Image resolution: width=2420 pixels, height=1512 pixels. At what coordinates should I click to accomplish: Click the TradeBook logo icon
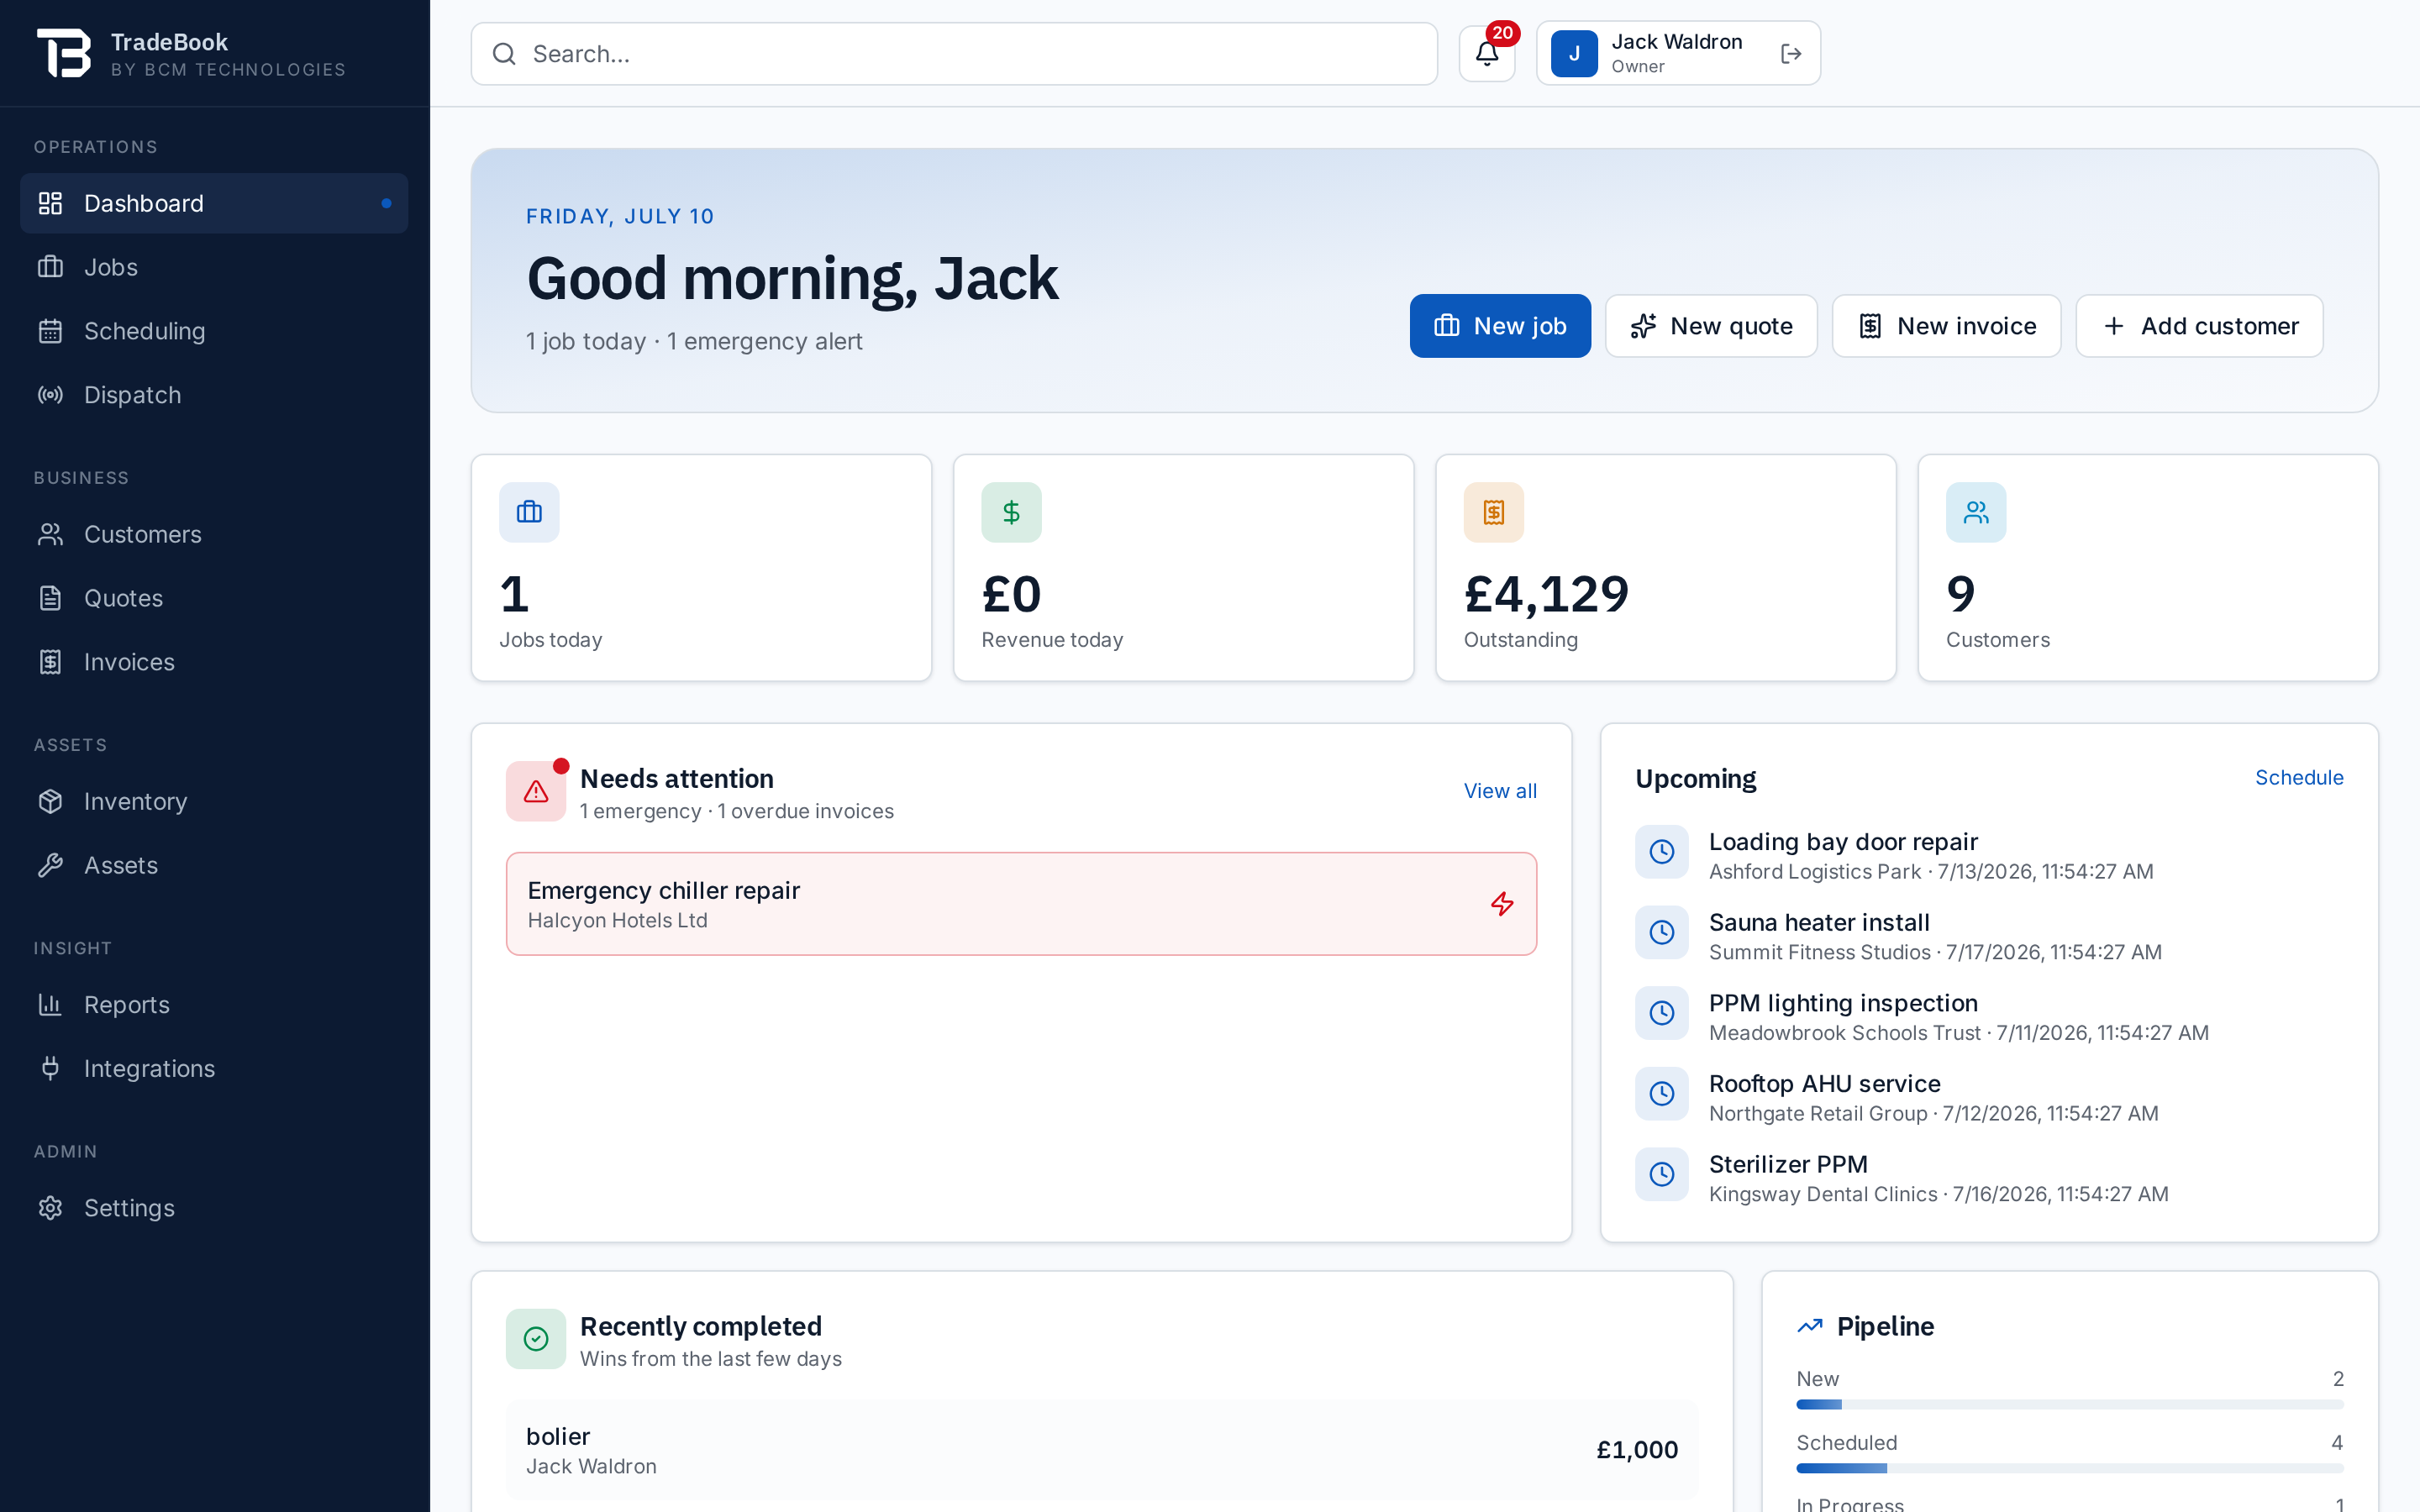click(x=64, y=53)
